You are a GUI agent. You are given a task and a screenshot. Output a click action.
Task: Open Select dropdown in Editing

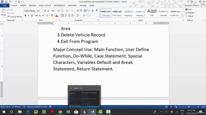(190, 16)
